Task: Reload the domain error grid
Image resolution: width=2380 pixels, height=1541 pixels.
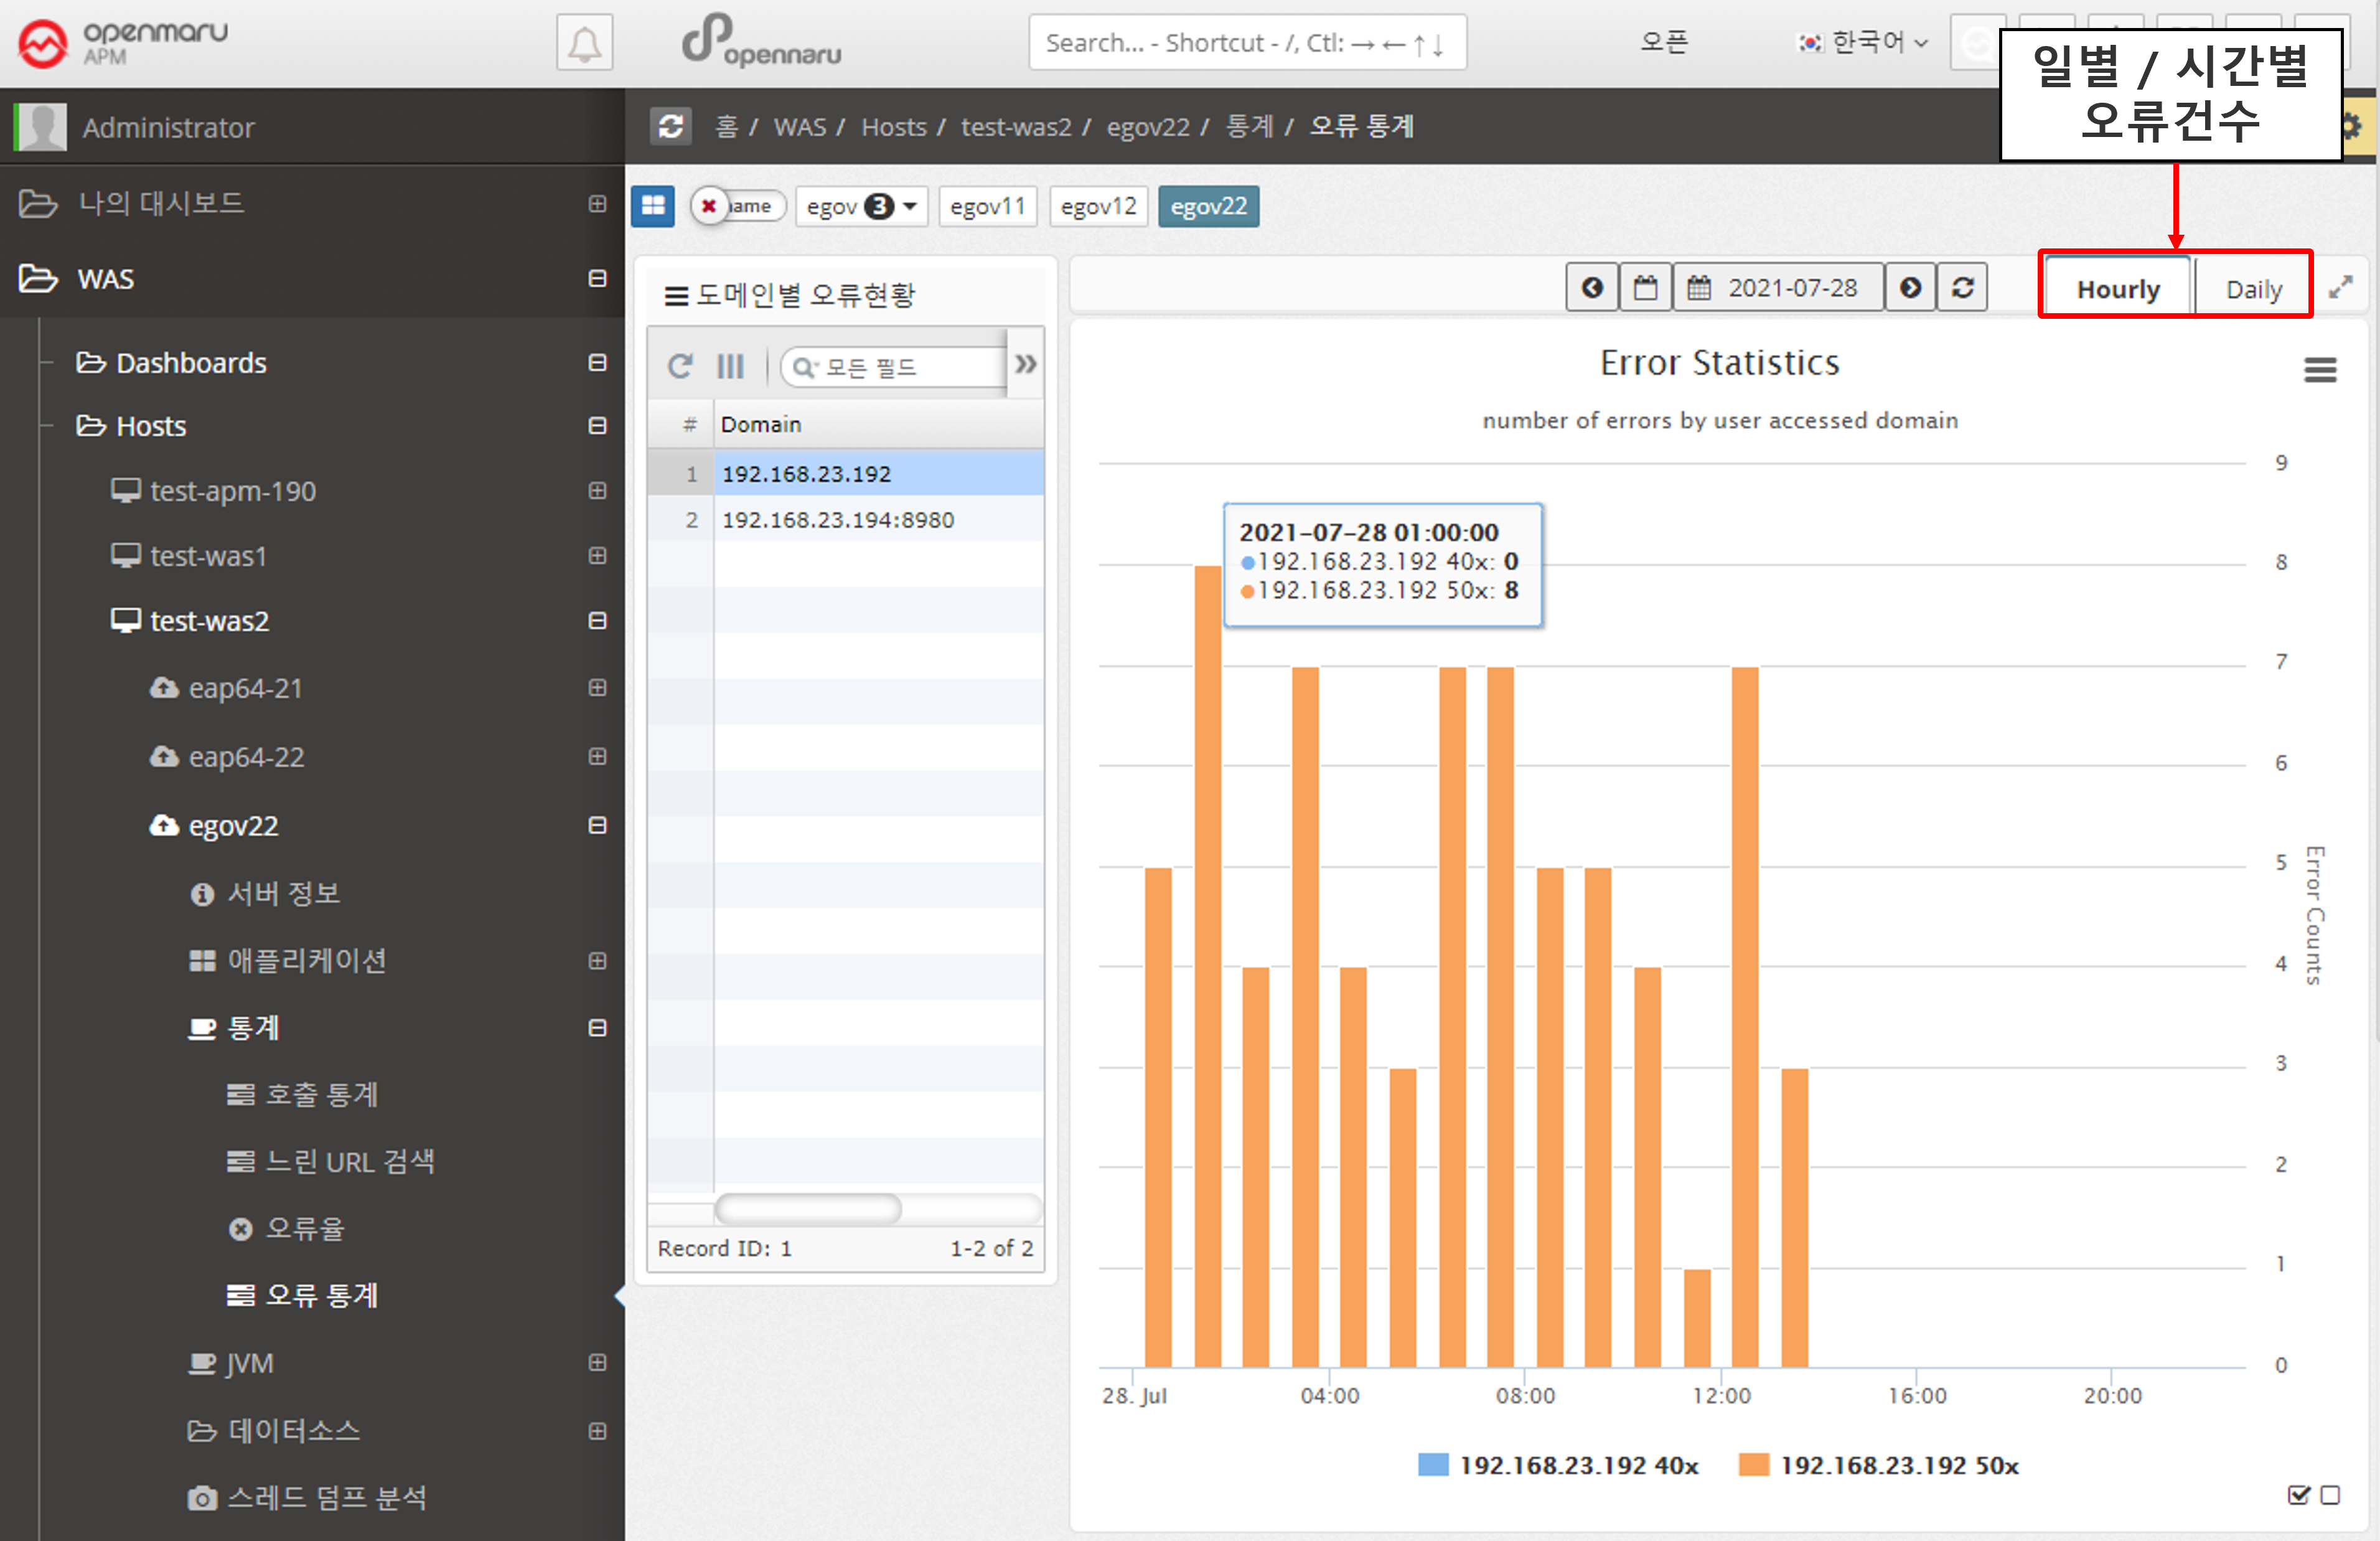Action: 680,366
